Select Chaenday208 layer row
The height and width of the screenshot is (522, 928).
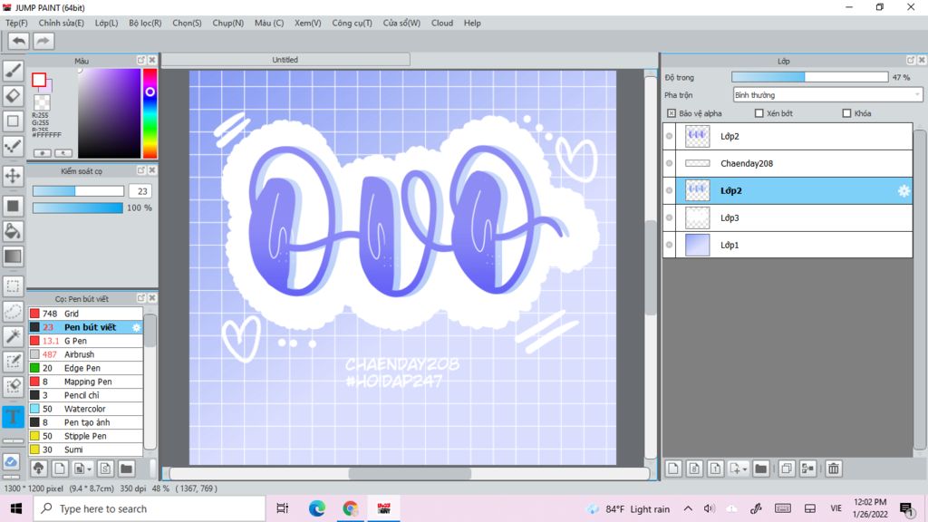pyautogui.click(x=788, y=163)
